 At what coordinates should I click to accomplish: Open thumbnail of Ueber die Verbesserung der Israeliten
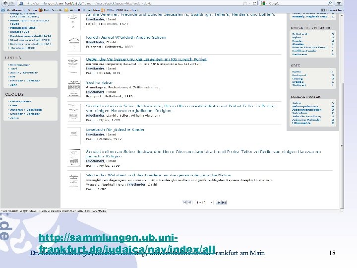[x=74, y=66]
